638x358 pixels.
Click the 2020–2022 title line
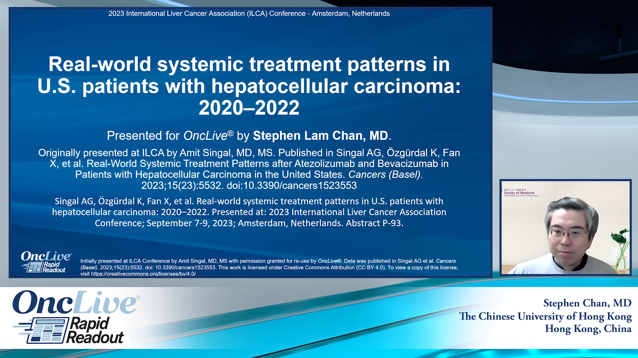[249, 108]
